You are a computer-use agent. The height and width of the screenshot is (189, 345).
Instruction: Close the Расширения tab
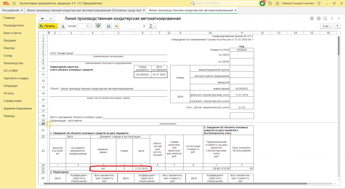click(22, 10)
